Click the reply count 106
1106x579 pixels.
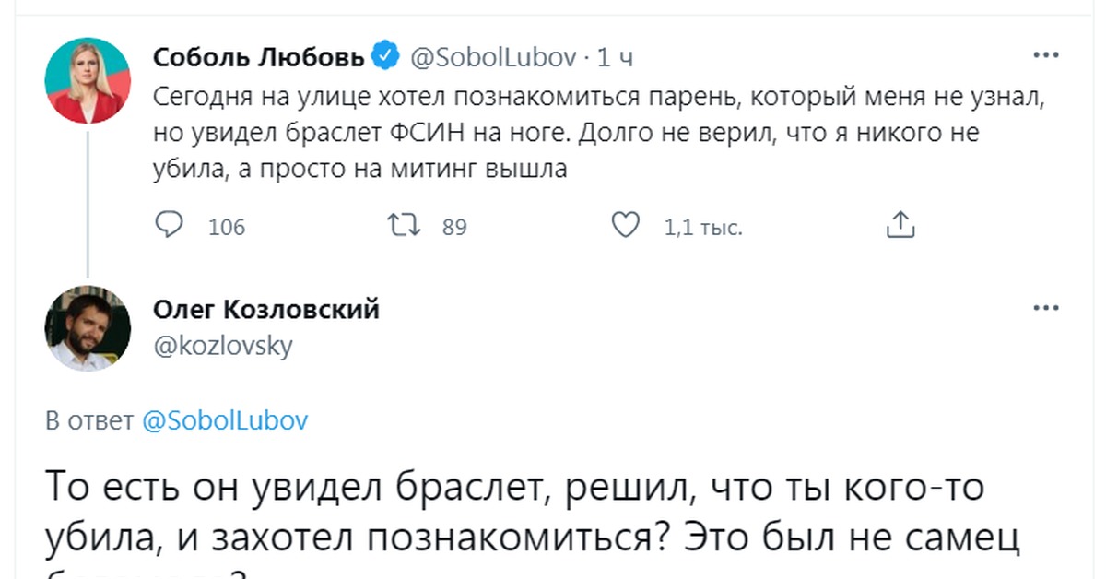pos(227,227)
